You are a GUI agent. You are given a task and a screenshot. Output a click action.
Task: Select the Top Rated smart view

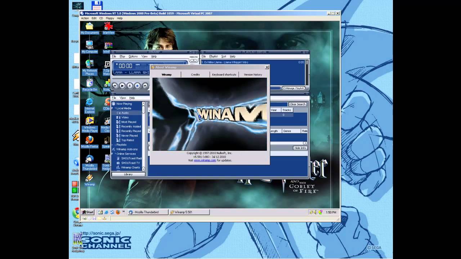click(127, 140)
